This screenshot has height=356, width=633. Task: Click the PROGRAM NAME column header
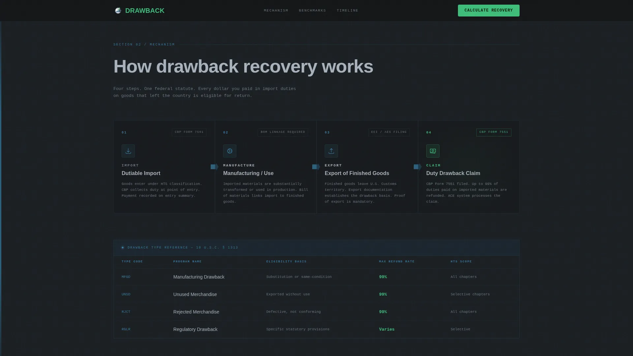(x=187, y=262)
